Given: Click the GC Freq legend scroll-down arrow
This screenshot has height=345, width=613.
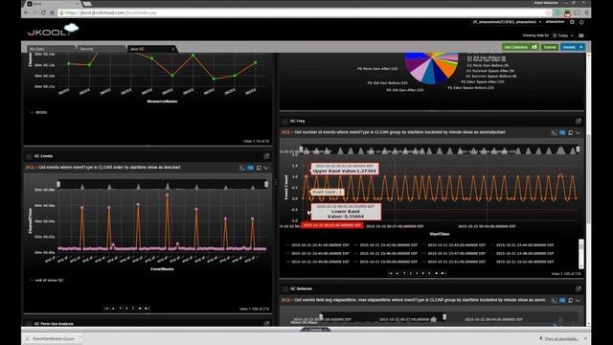Looking at the screenshot, I should (x=581, y=266).
